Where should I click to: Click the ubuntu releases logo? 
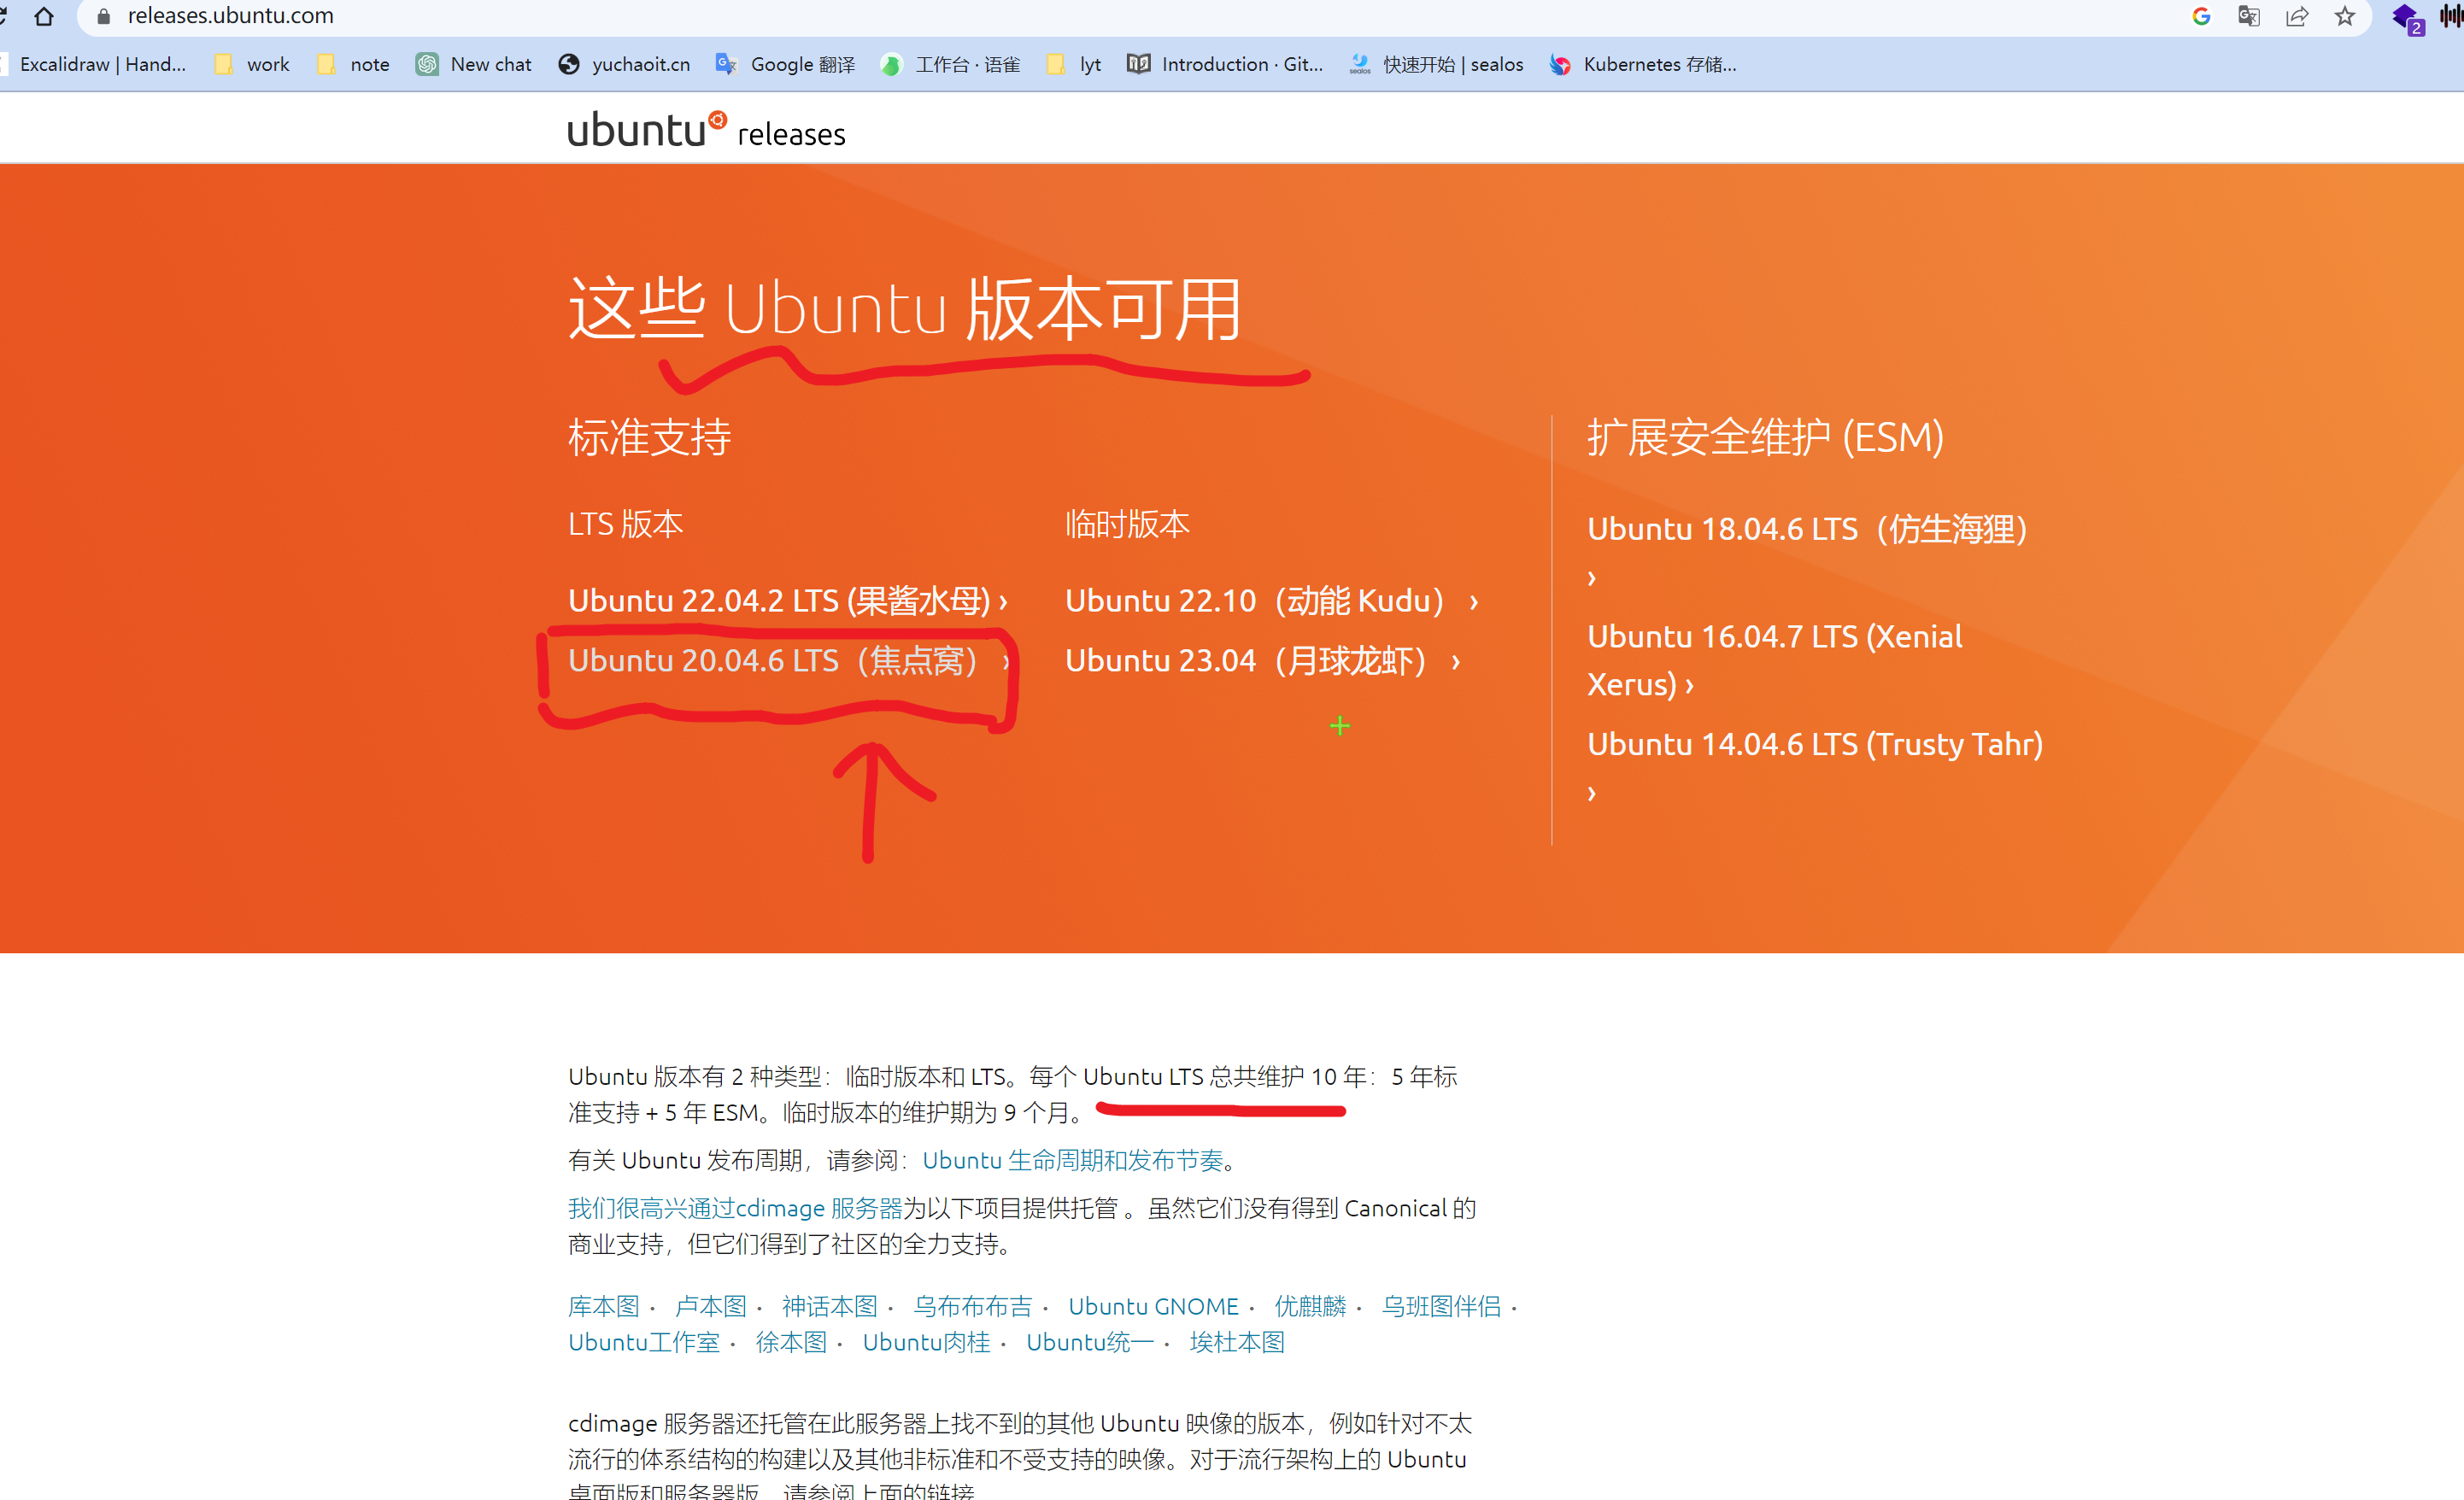(706, 130)
